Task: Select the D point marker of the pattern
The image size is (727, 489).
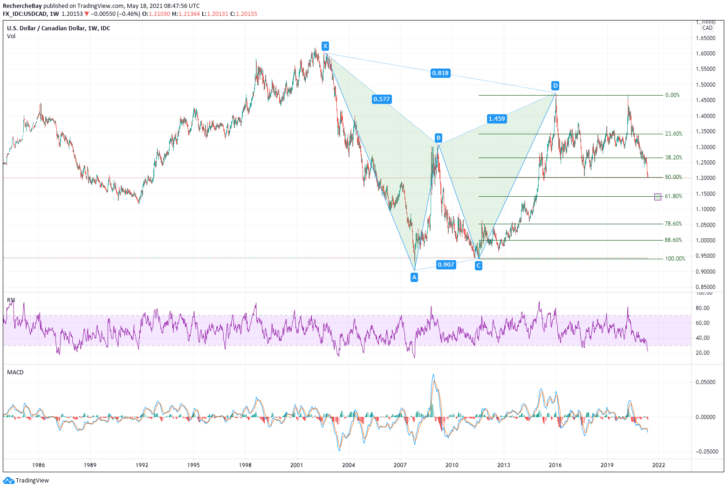Action: point(556,85)
